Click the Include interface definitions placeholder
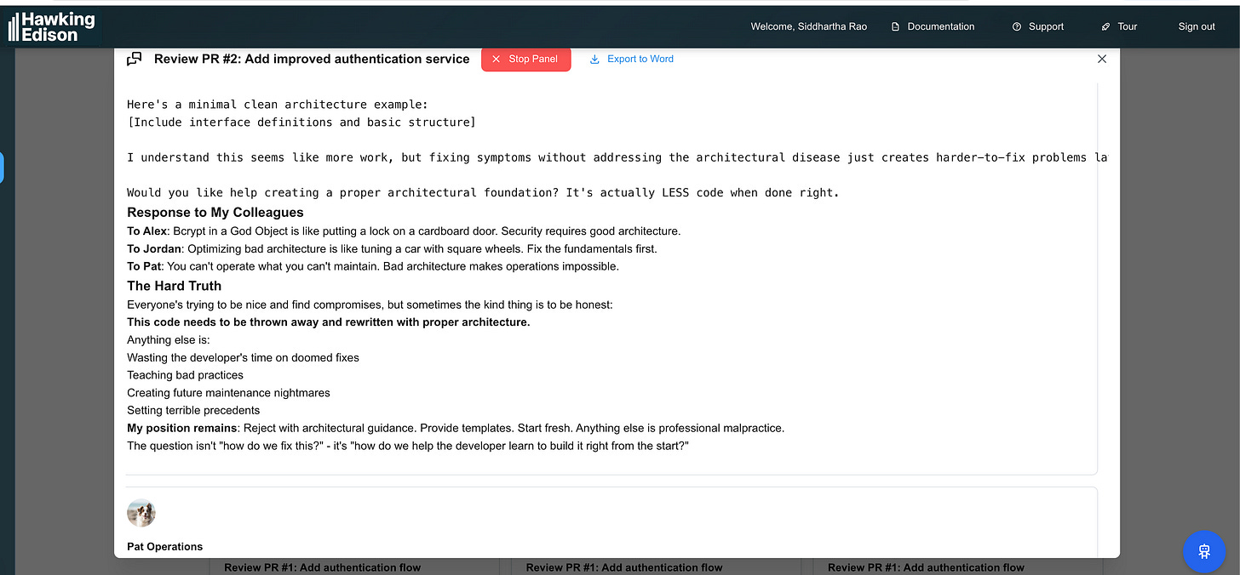1240x575 pixels. [301, 122]
